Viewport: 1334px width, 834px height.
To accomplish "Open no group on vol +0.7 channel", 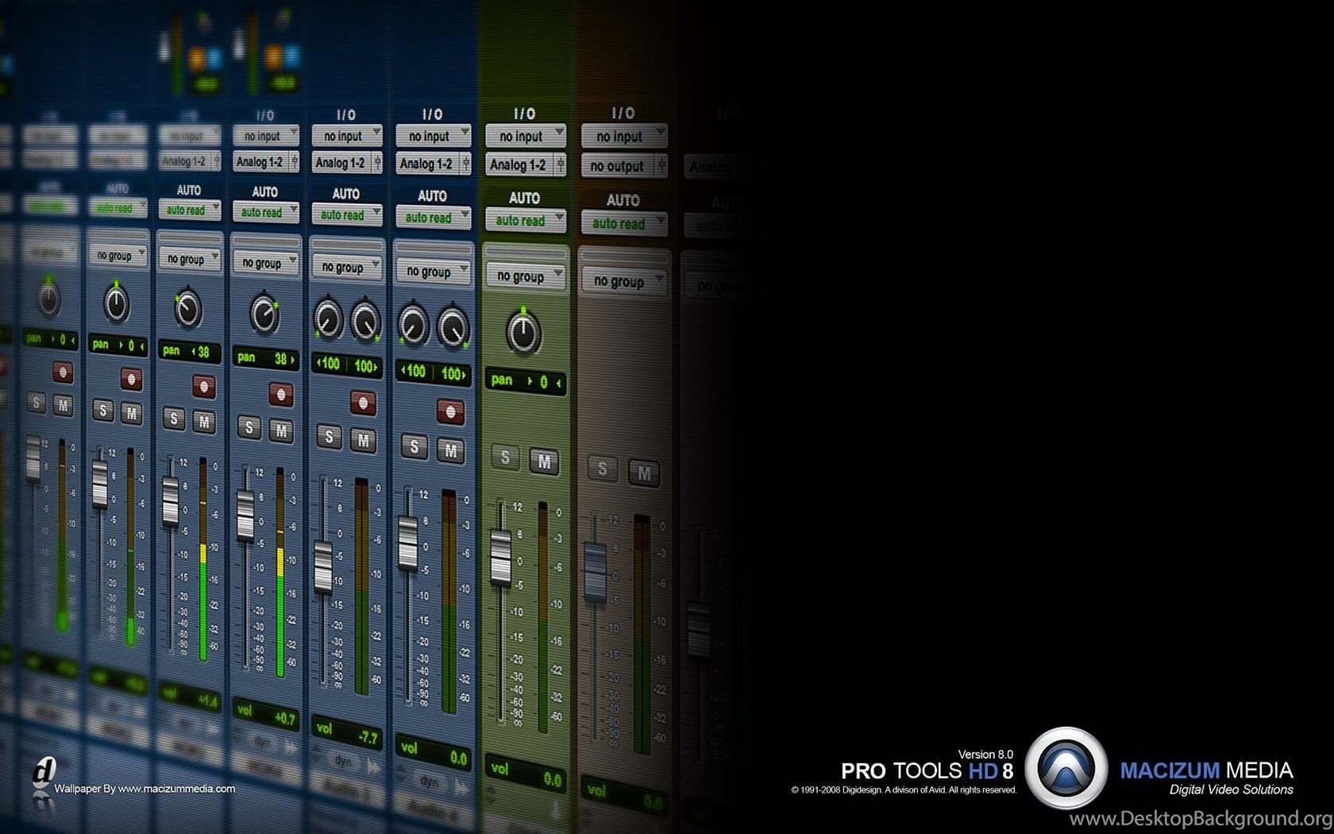I will [266, 262].
